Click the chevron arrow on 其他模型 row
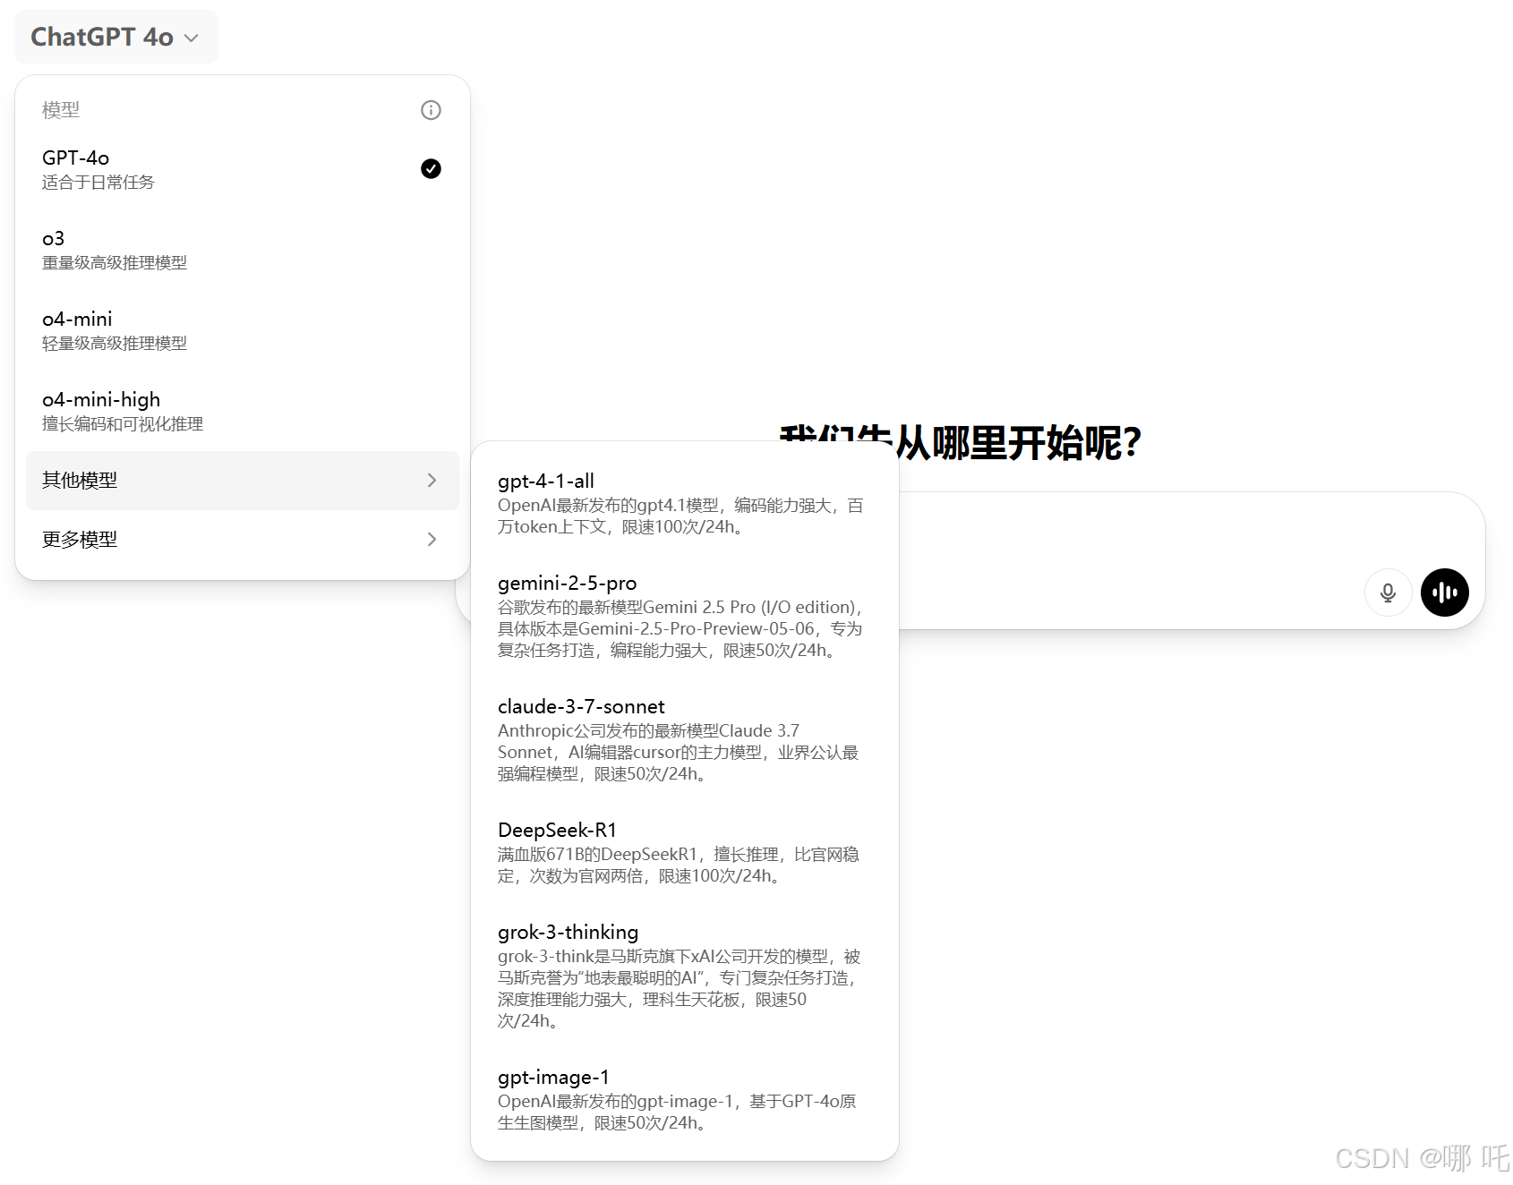The height and width of the screenshot is (1185, 1513). point(432,481)
